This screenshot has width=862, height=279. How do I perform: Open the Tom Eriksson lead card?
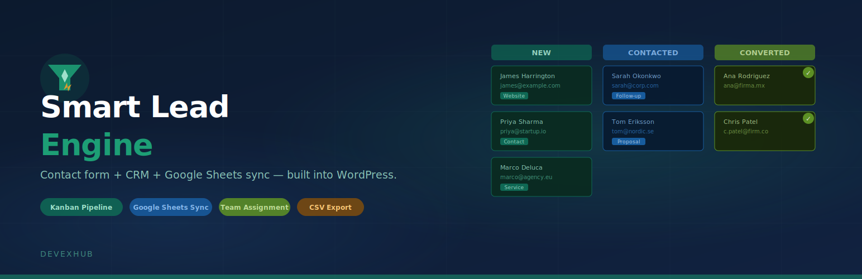[653, 131]
